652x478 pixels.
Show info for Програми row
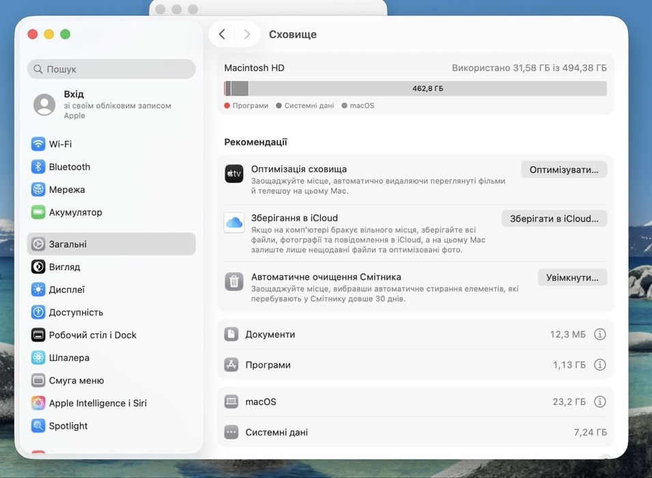[x=599, y=365]
